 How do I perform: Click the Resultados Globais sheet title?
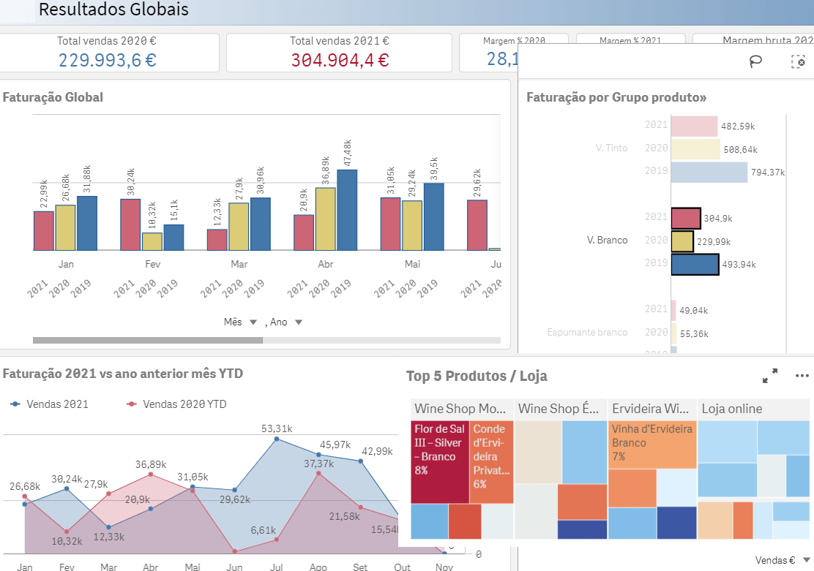click(x=113, y=10)
